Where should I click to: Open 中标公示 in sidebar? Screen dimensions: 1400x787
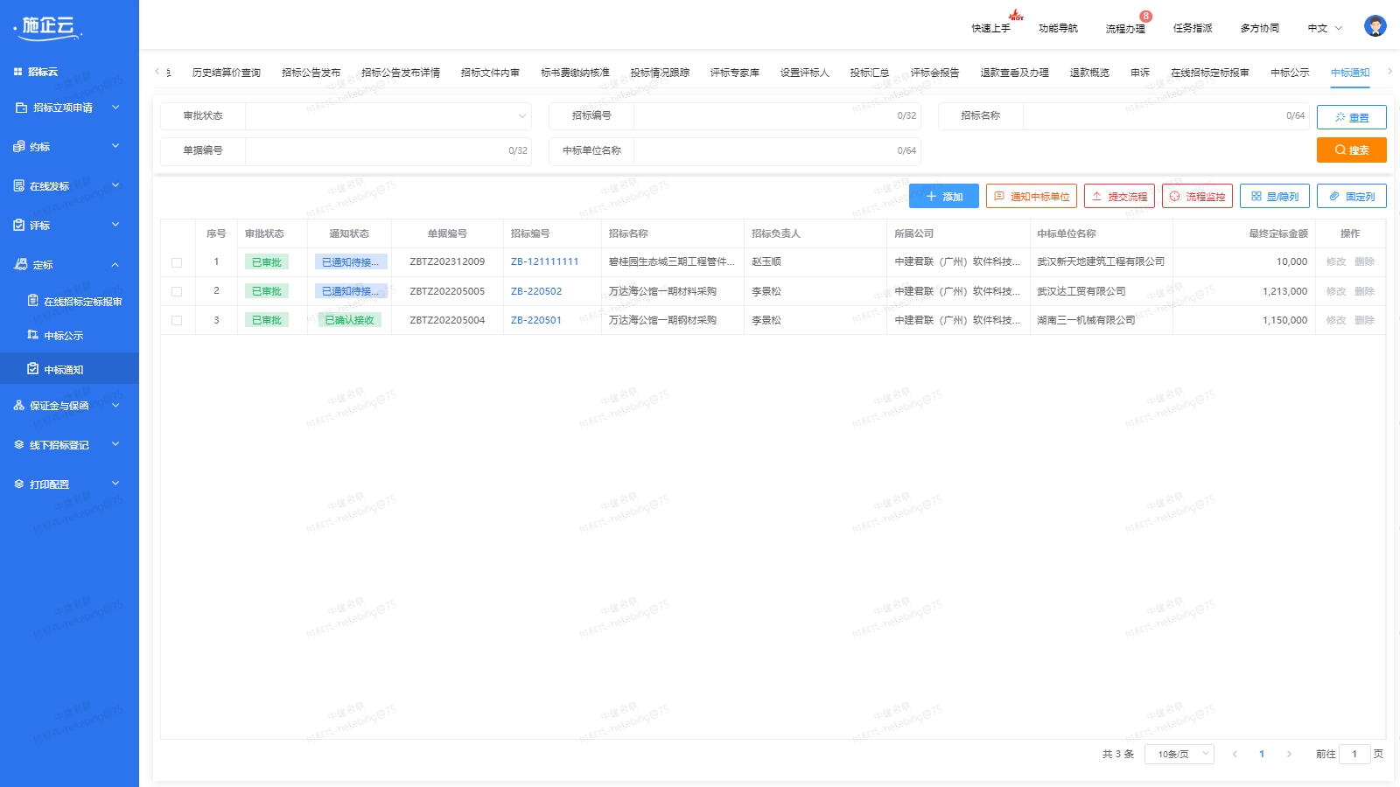coord(63,336)
